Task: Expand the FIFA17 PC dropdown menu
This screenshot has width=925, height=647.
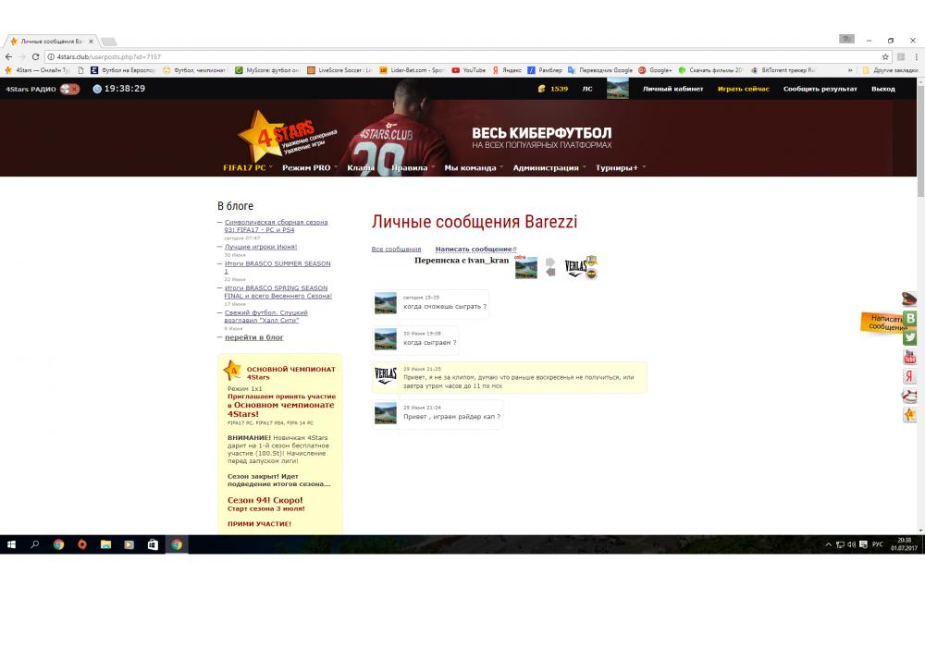Action: click(x=247, y=168)
